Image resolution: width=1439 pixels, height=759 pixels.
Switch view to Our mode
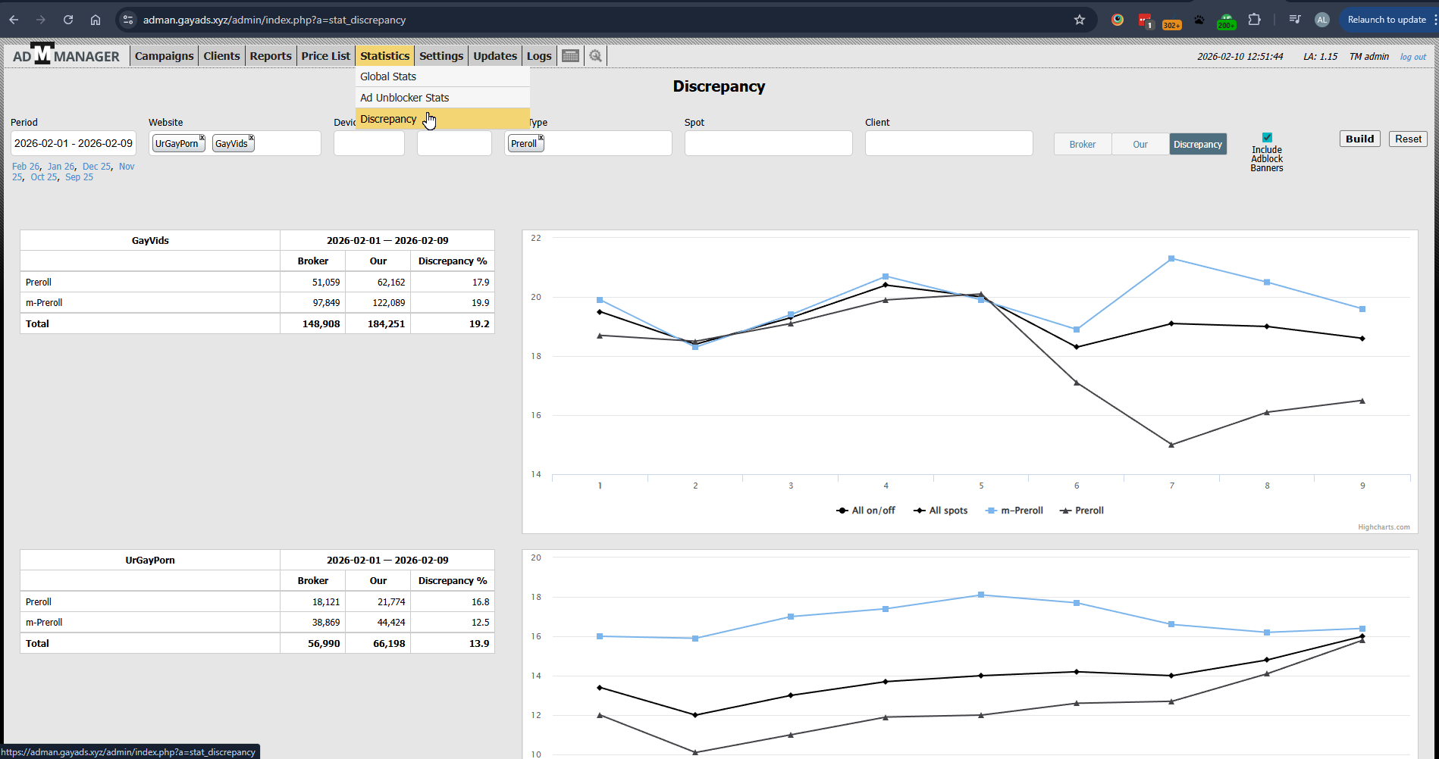pyautogui.click(x=1140, y=144)
